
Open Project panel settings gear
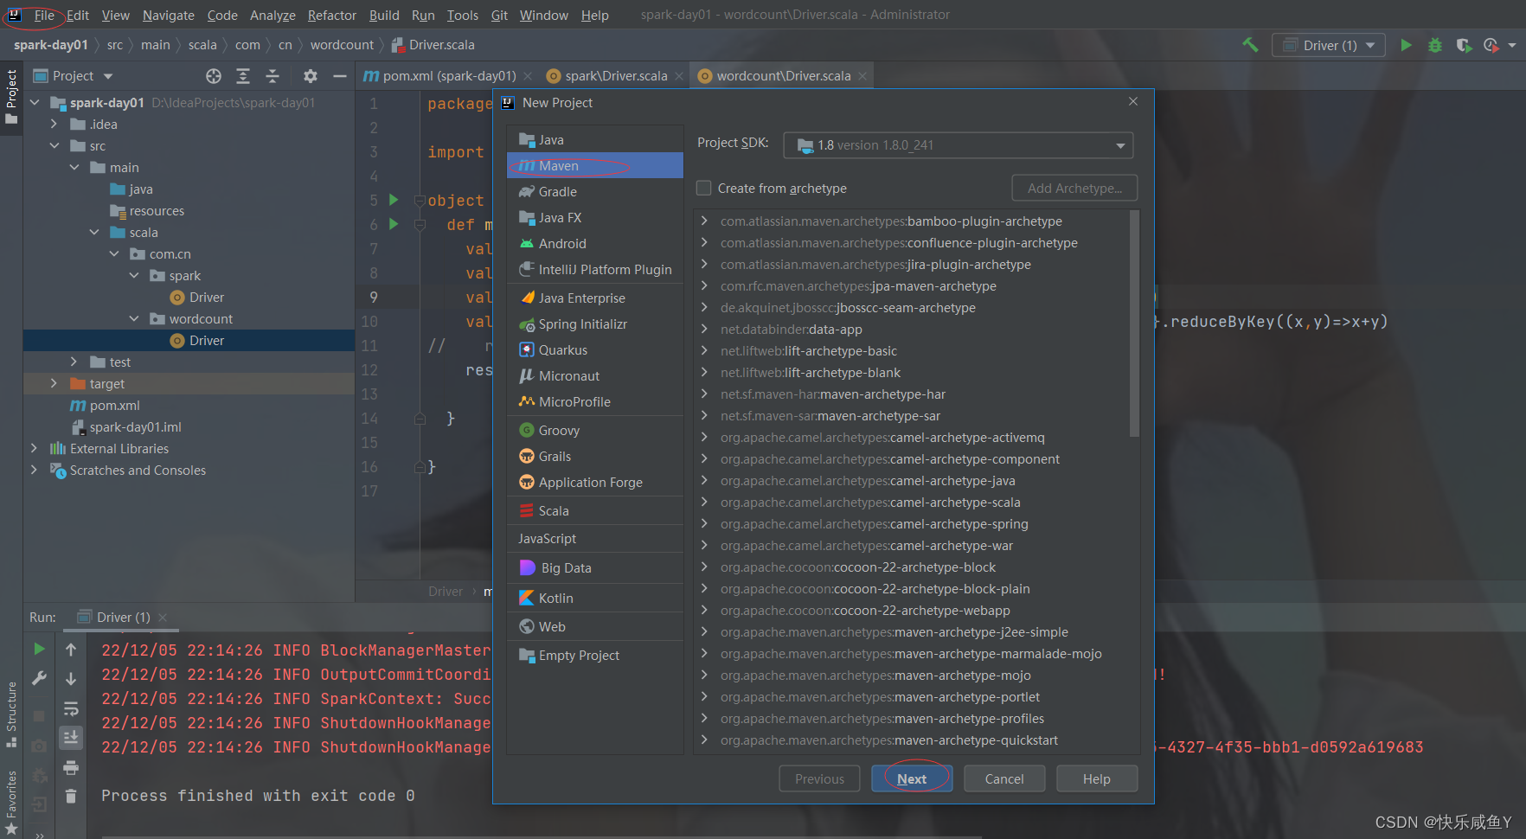(311, 76)
